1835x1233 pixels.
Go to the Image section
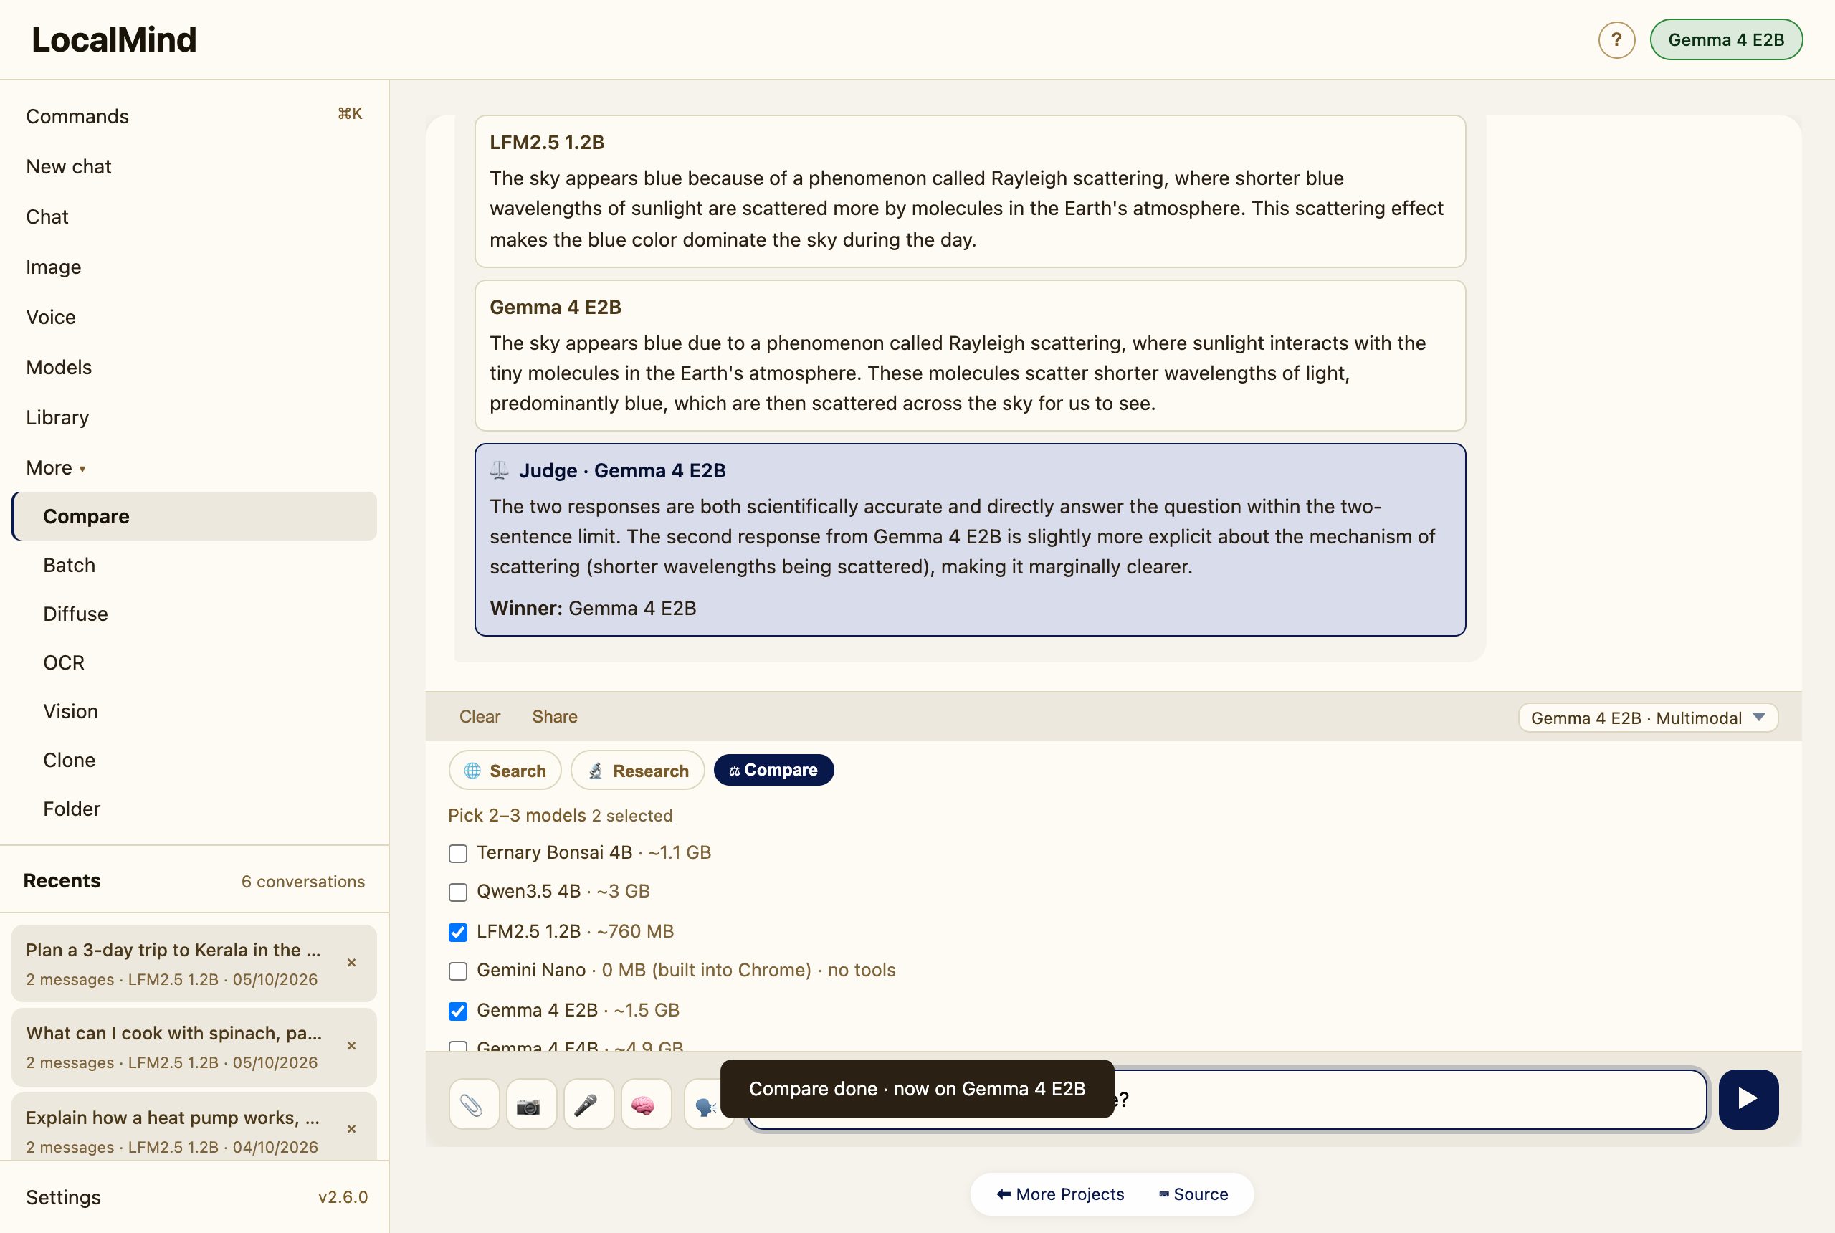194,267
